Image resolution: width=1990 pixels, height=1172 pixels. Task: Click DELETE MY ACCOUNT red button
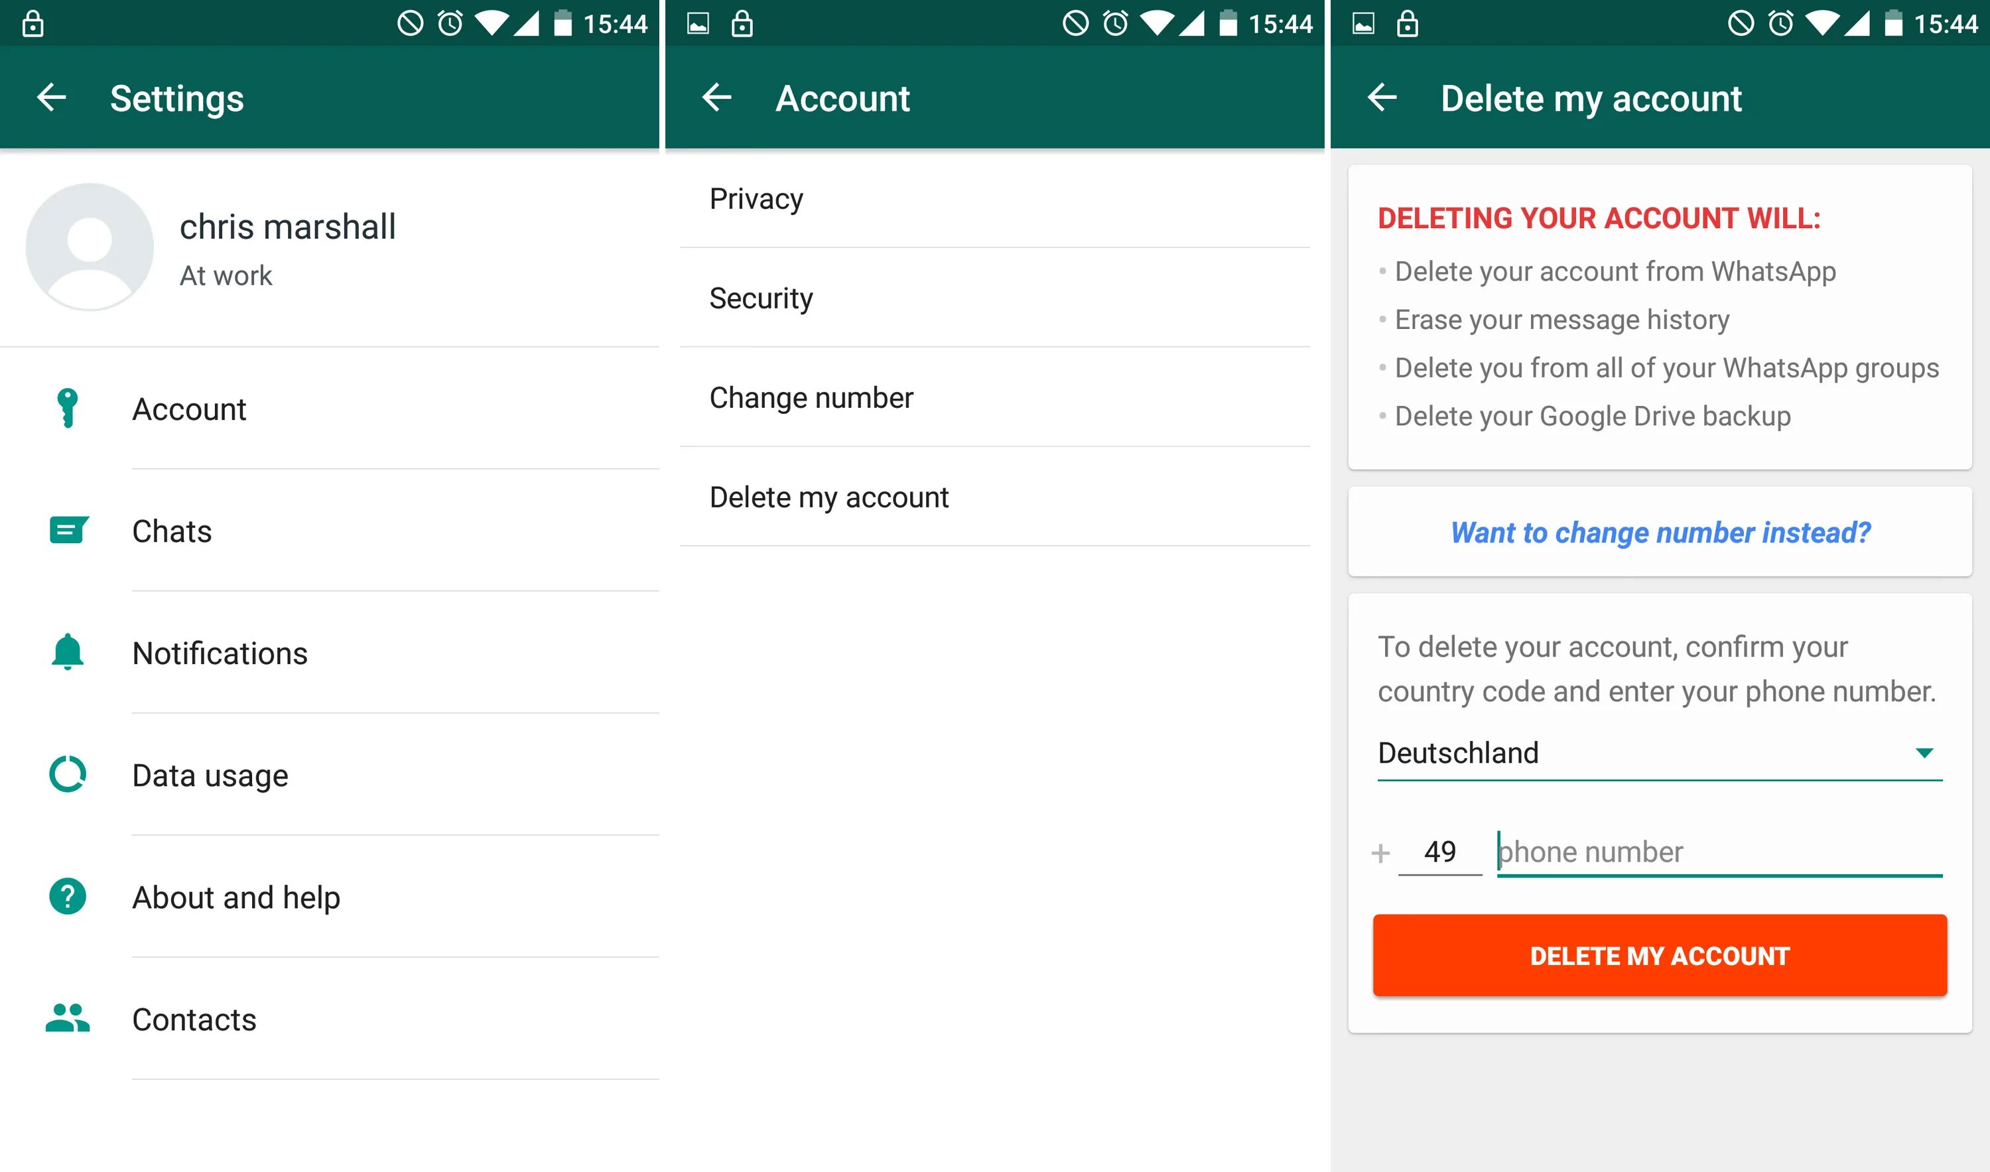tap(1661, 956)
